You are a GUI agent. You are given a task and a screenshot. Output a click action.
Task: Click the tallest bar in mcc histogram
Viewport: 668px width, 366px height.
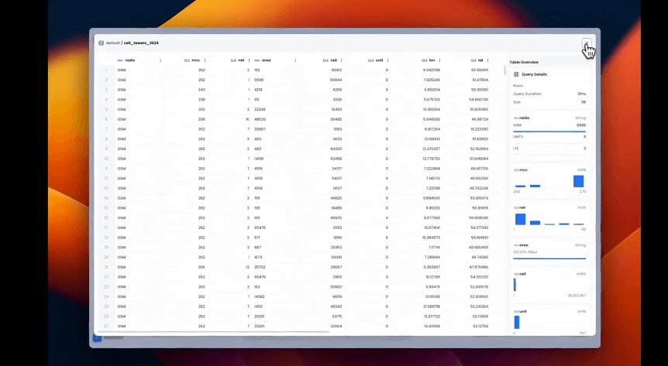[x=578, y=181]
